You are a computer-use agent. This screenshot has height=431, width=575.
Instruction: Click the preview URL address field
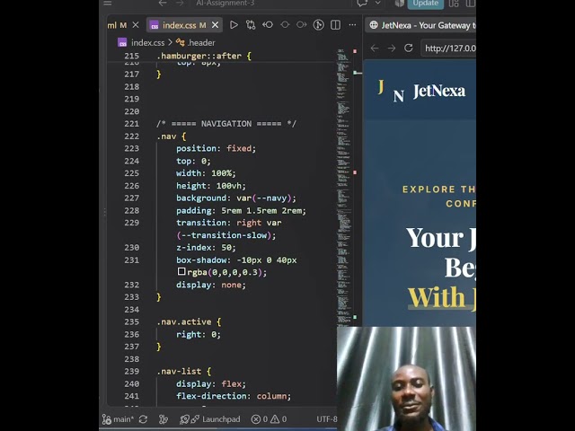click(449, 48)
